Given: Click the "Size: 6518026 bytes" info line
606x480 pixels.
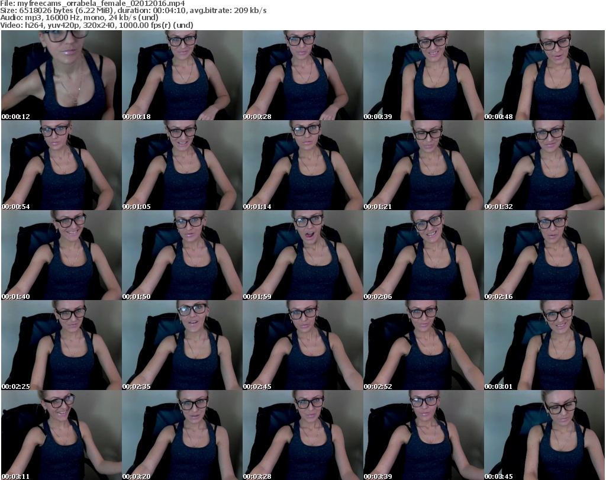Looking at the screenshot, I should pyautogui.click(x=133, y=11).
